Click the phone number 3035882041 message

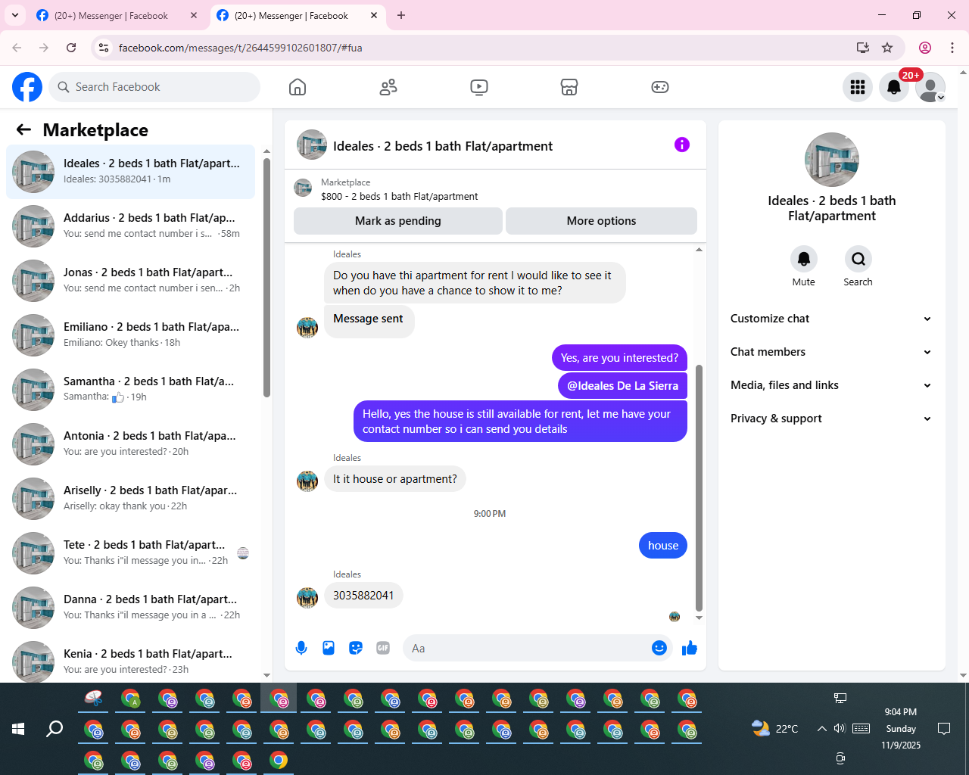click(363, 596)
